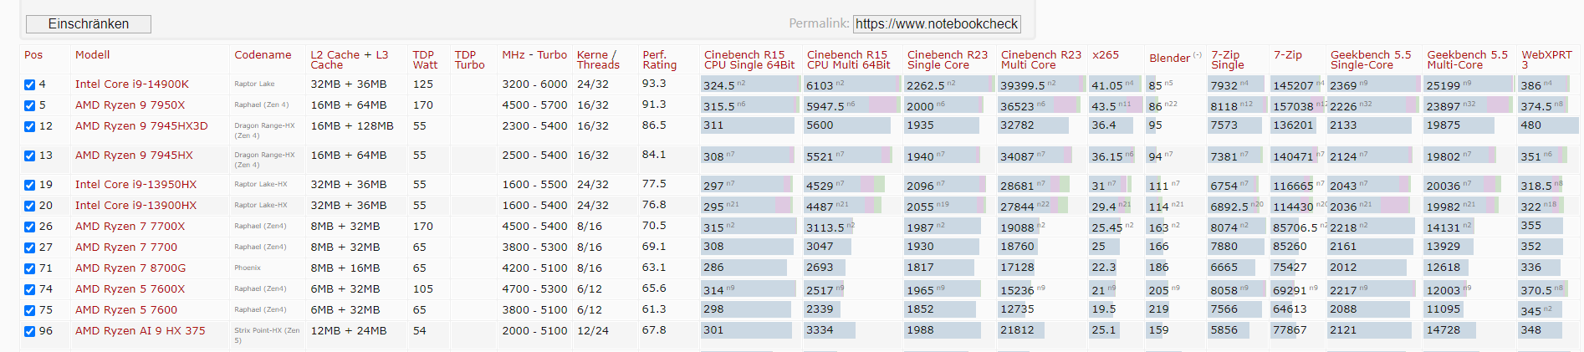Open the AMD Ryzen 7 7700X link
This screenshot has height=352, width=1584.
tap(130, 226)
